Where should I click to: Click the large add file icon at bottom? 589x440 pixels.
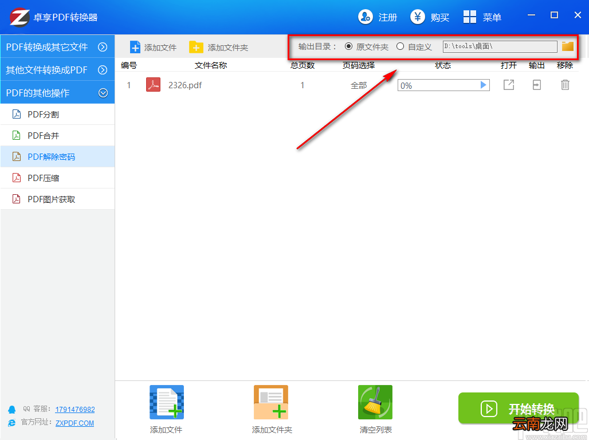coord(167,402)
